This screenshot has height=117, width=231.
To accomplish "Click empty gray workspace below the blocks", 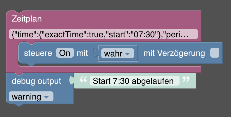I will (x=146, y=105).
